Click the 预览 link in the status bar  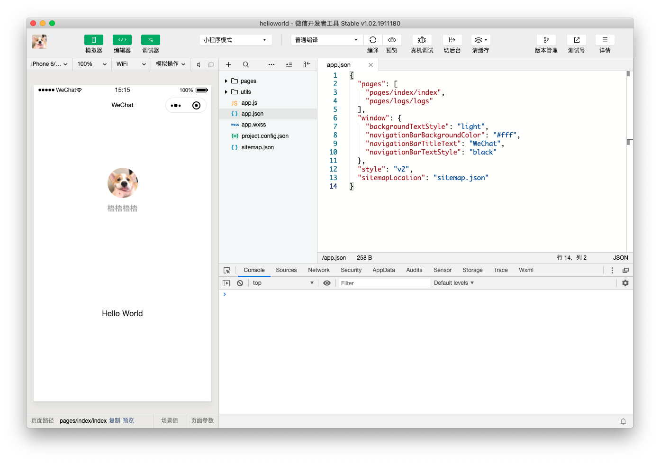(128, 421)
